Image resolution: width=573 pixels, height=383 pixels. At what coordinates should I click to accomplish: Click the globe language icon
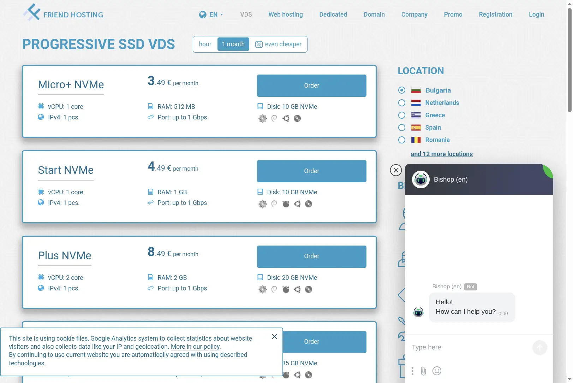tap(203, 14)
